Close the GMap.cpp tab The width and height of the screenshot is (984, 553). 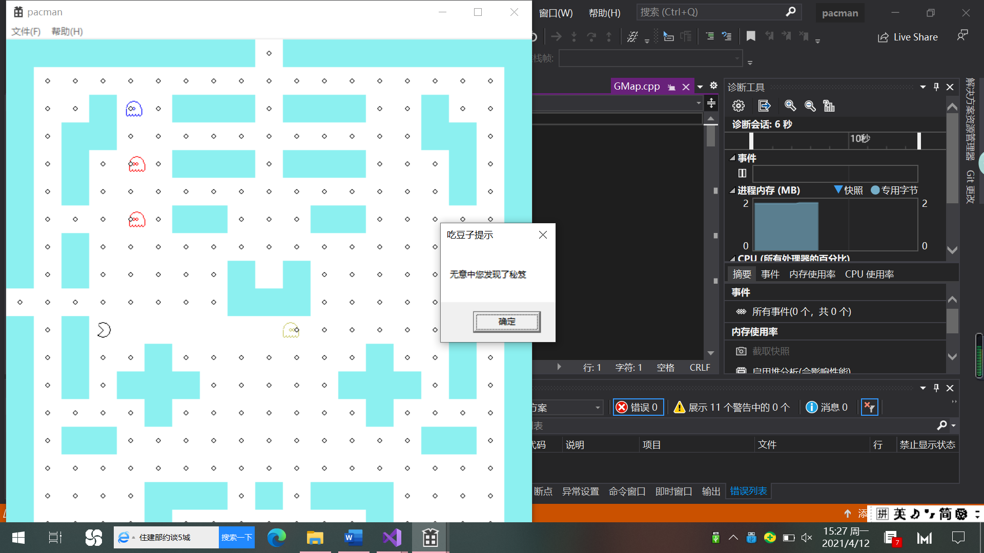686,87
